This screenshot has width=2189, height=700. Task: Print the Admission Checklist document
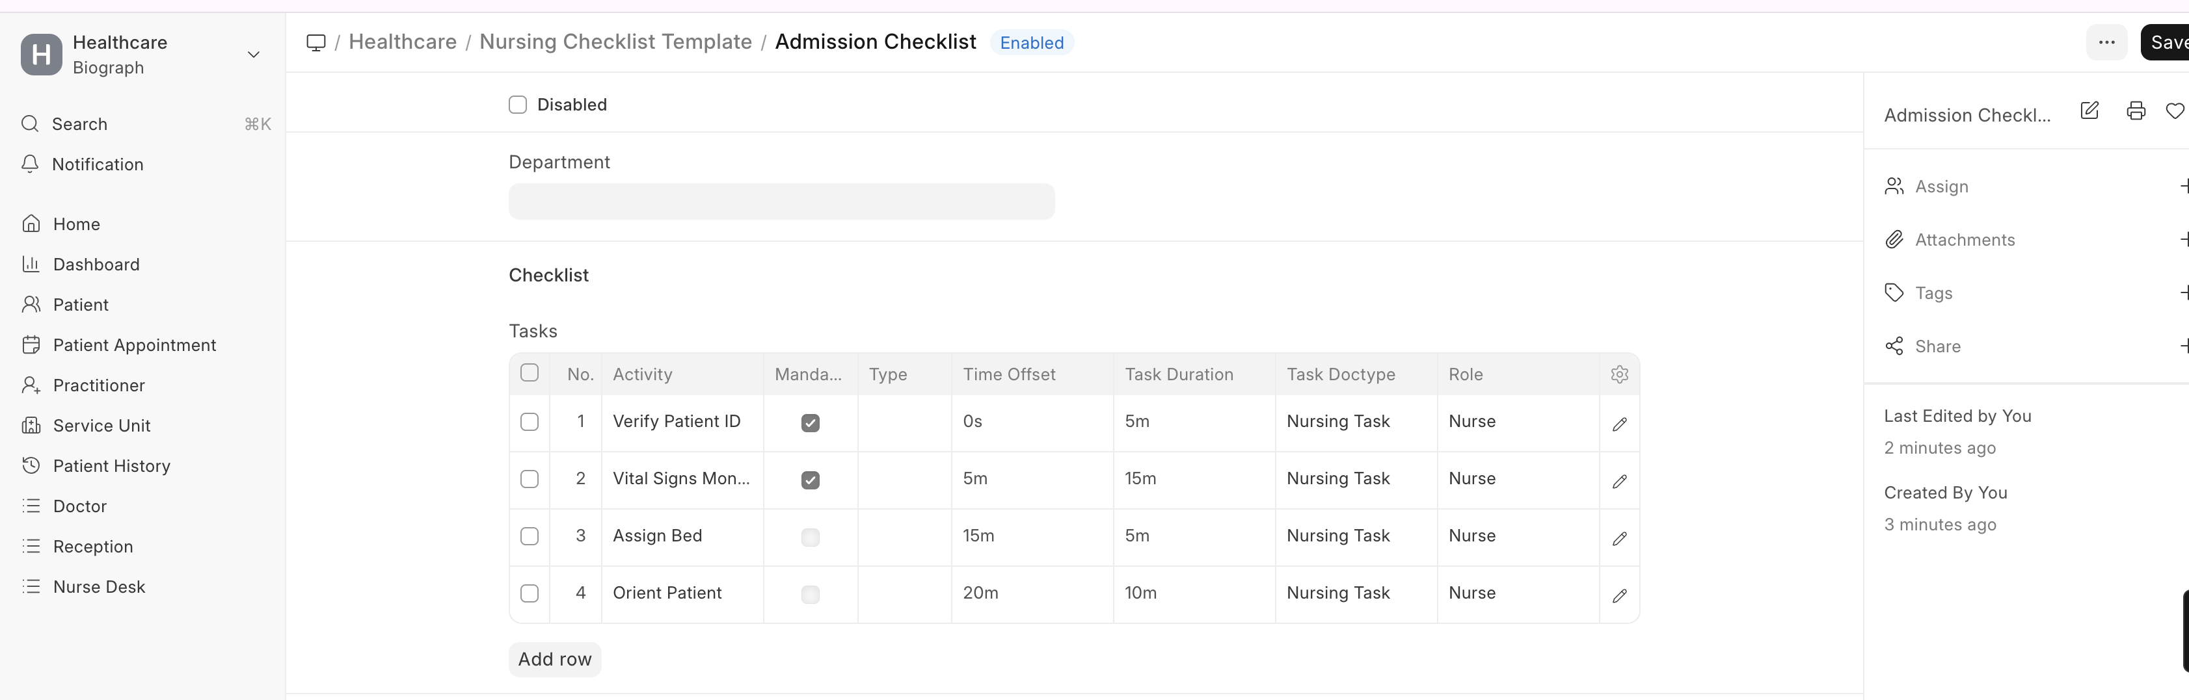pos(2136,110)
